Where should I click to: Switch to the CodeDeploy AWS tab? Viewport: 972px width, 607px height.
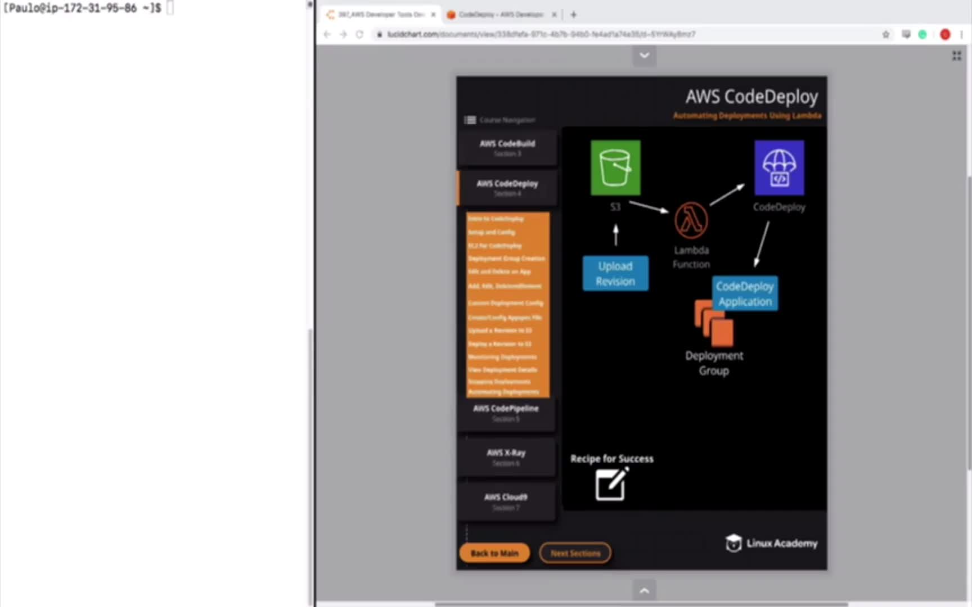tap(501, 15)
